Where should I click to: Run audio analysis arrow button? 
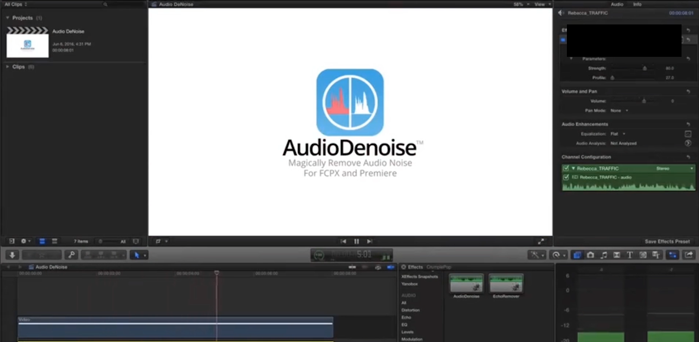click(x=688, y=143)
